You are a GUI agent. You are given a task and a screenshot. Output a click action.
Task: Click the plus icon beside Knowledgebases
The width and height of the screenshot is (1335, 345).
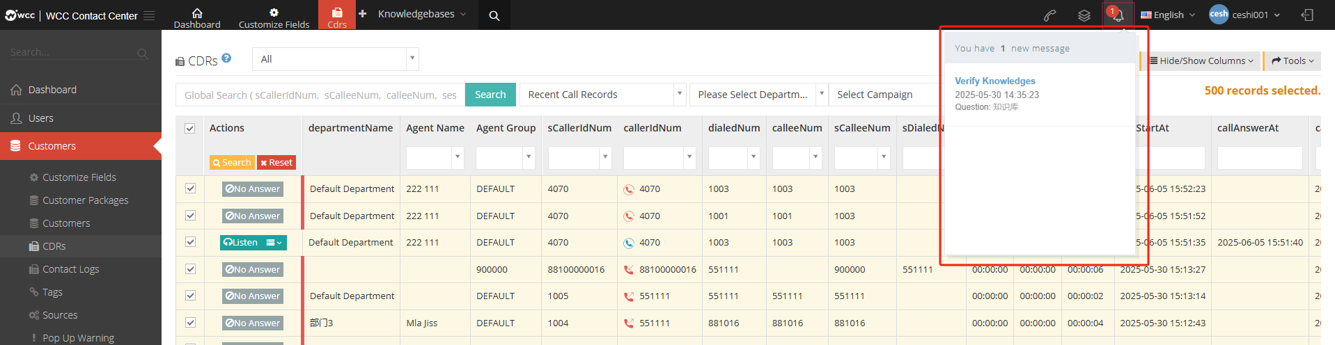pyautogui.click(x=362, y=14)
